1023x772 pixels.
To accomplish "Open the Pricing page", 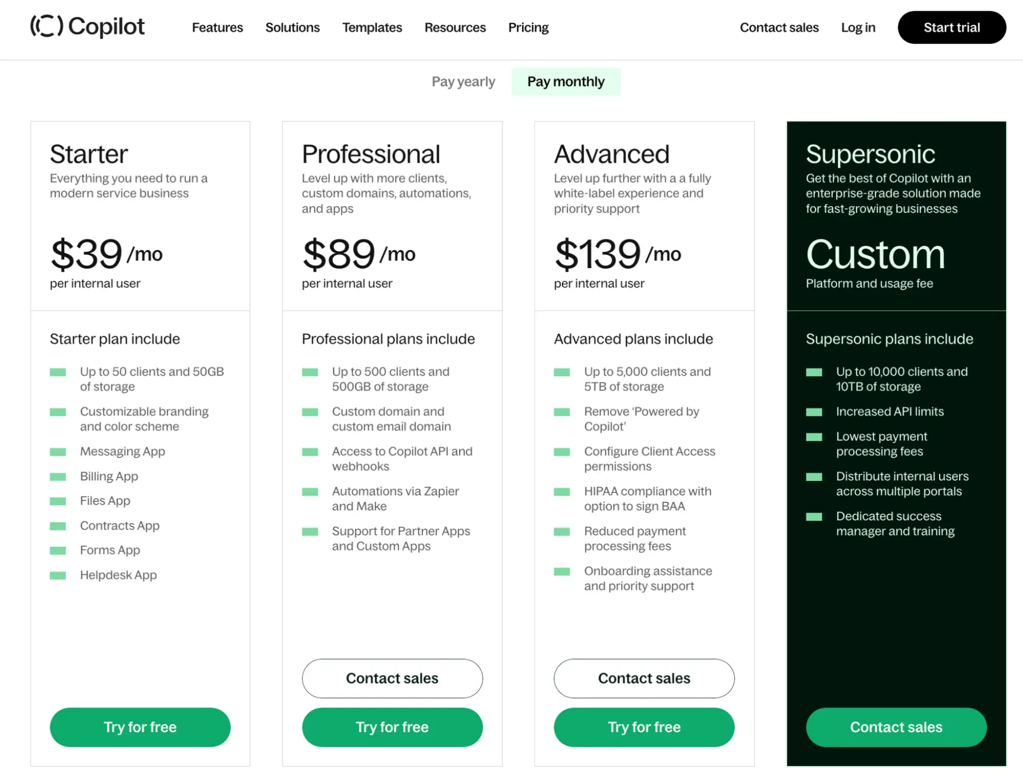I will tap(528, 28).
